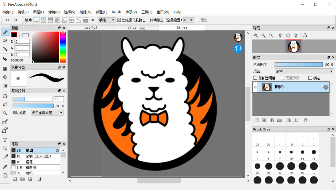Close the 笔刷预览 panel
This screenshot has height=190, width=336.
pos(64,67)
